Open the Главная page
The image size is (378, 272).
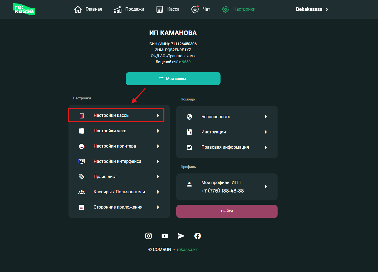click(88, 9)
